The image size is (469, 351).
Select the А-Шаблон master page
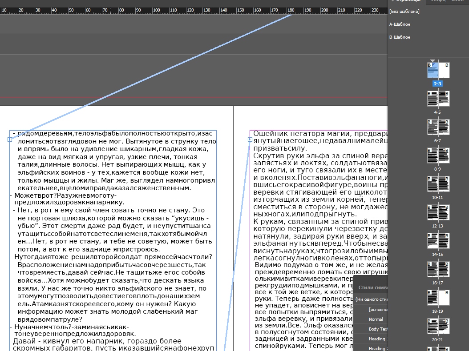(x=400, y=24)
